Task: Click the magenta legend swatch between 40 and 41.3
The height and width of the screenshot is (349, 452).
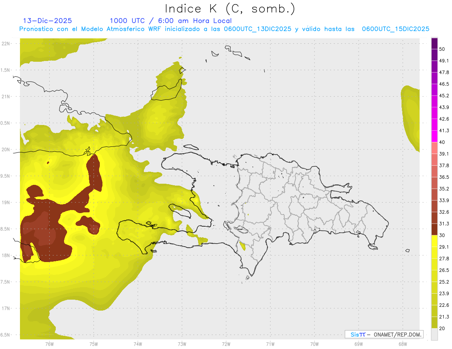Action: pos(435,136)
